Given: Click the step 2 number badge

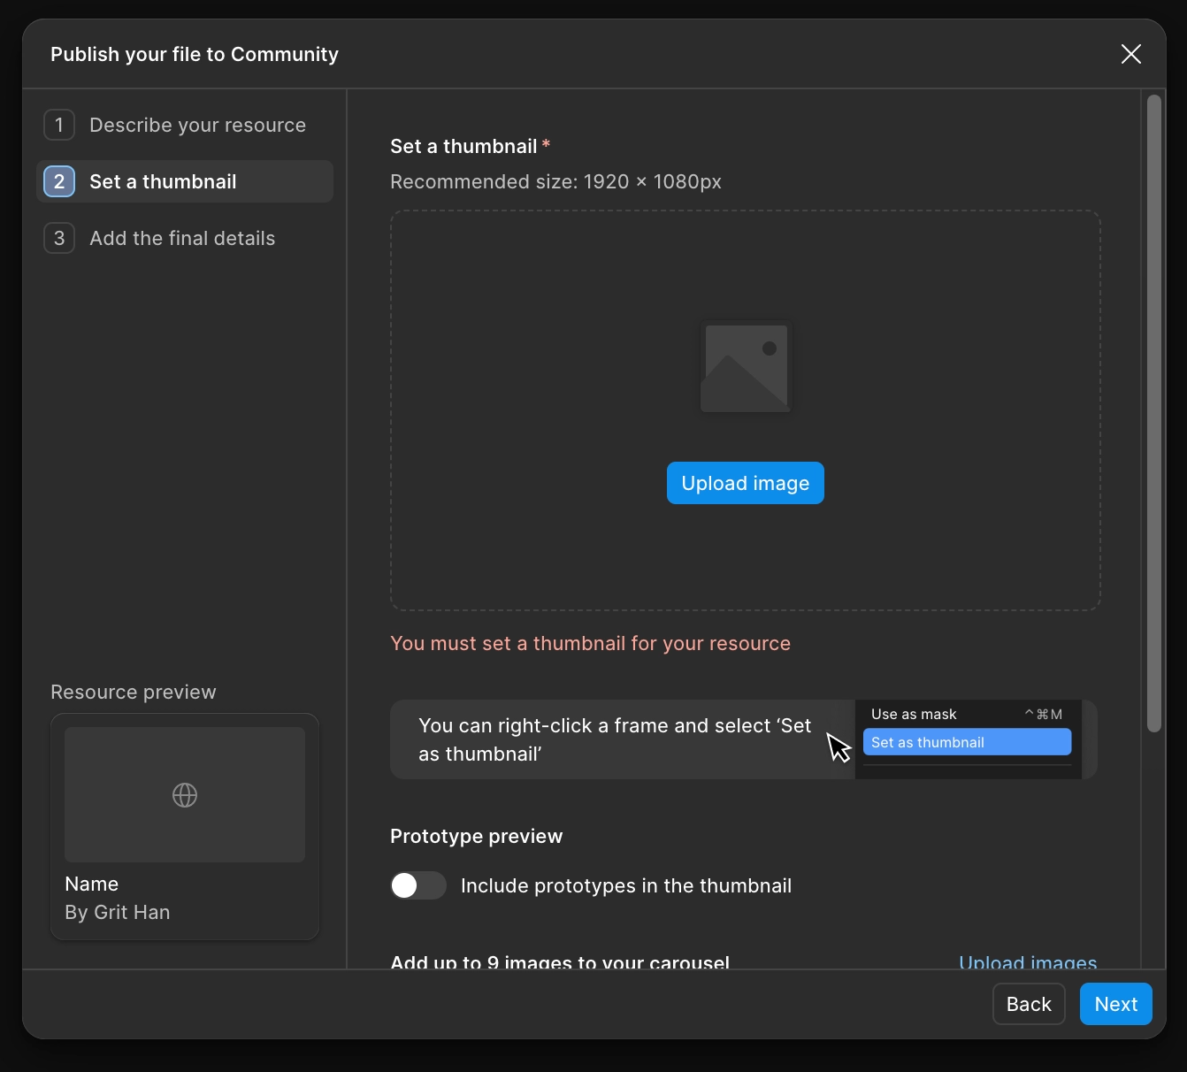Looking at the screenshot, I should pyautogui.click(x=59, y=181).
